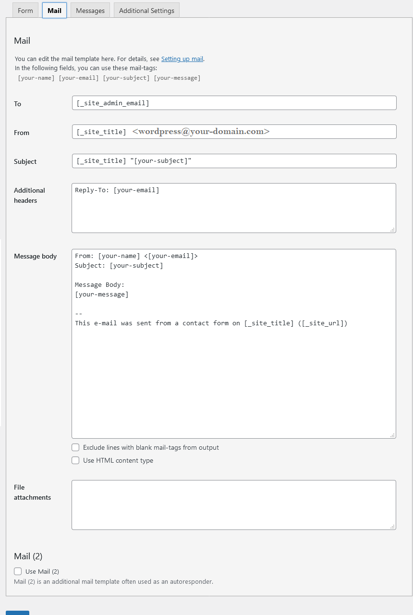Click the Message body resize grip

(393, 435)
